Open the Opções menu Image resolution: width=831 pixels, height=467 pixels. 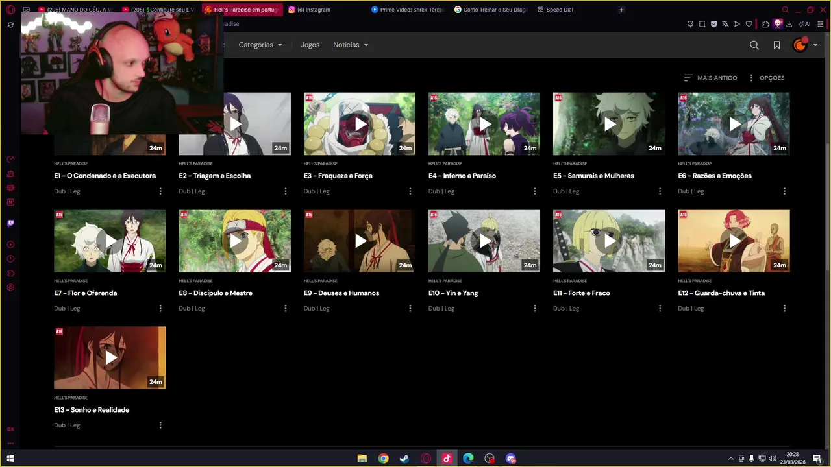767,78
